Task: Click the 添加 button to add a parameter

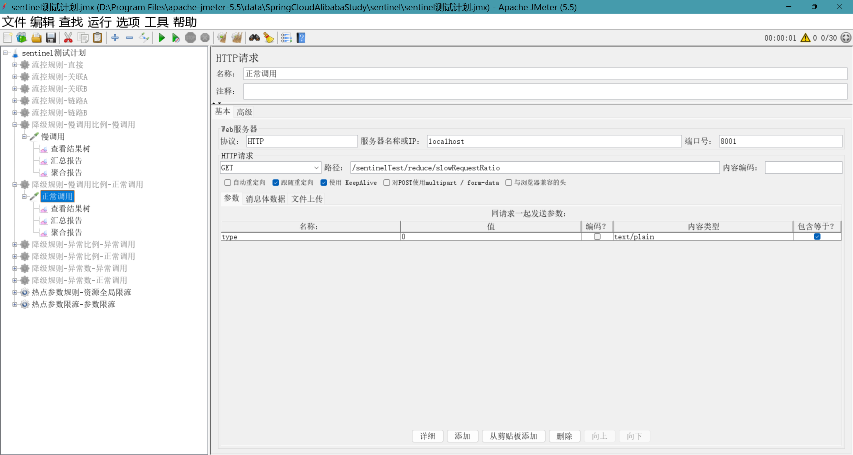Action: coord(462,436)
